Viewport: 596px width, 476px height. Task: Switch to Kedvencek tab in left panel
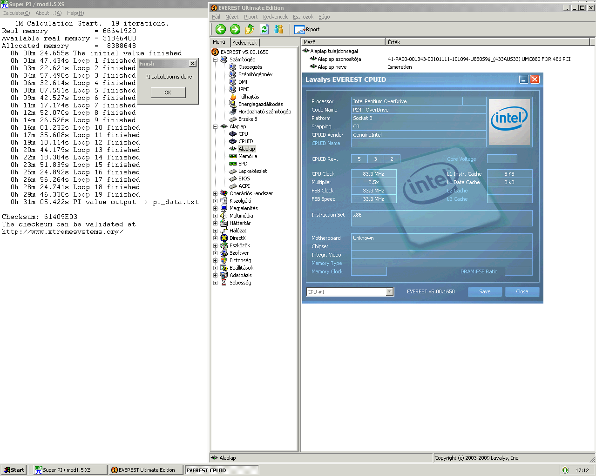click(x=244, y=42)
